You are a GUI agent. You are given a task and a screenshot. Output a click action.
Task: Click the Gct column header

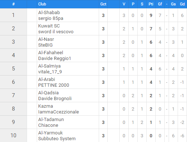(103, 4)
